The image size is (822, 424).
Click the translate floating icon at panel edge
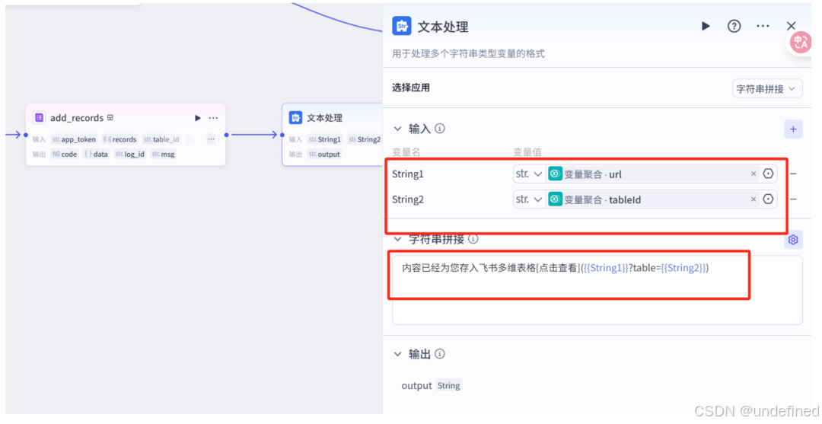[801, 42]
